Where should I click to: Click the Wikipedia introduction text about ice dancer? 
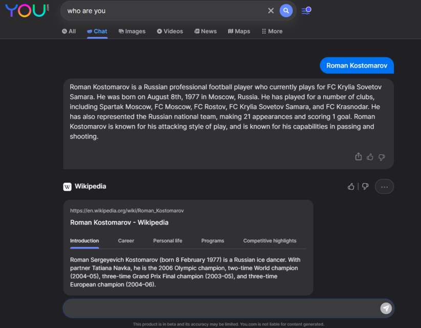tap(185, 272)
